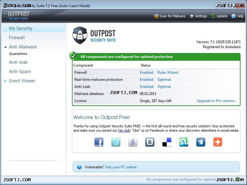Image resolution: width=247 pixels, height=185 pixels.
Task: Open Settings from the top toolbar
Action: click(x=201, y=16)
